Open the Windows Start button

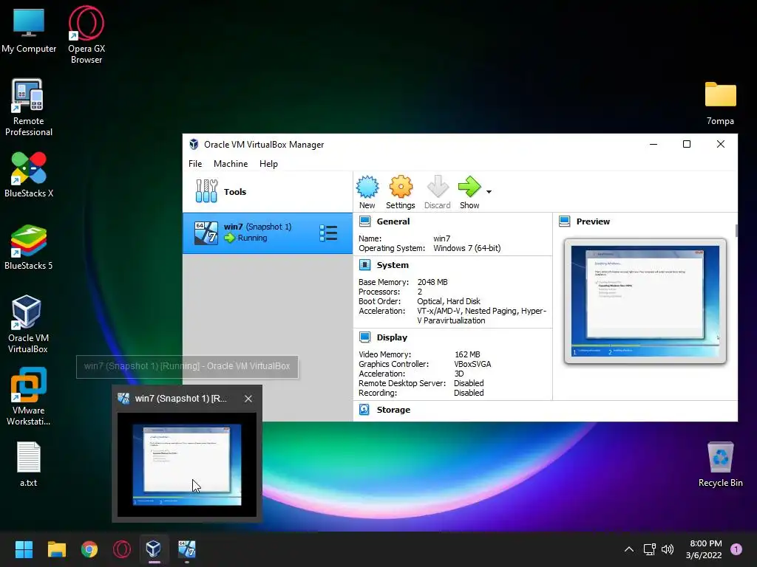[24, 549]
